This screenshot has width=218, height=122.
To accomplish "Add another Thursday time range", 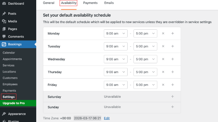I will click(172, 72).
